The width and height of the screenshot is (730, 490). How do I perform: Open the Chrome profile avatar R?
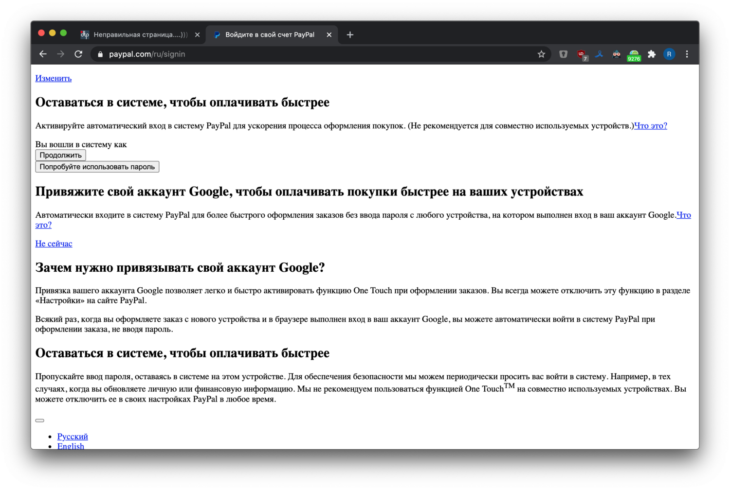point(669,54)
